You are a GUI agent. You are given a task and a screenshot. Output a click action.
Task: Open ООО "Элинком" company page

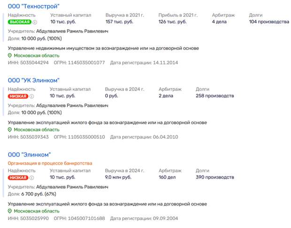click(x=29, y=154)
